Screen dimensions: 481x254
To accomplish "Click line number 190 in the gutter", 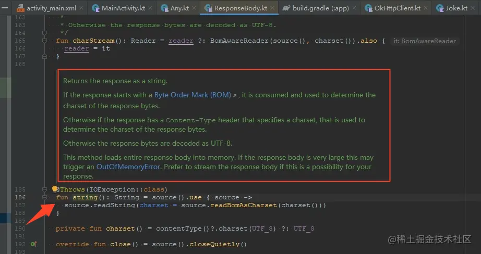I will click(x=20, y=228).
